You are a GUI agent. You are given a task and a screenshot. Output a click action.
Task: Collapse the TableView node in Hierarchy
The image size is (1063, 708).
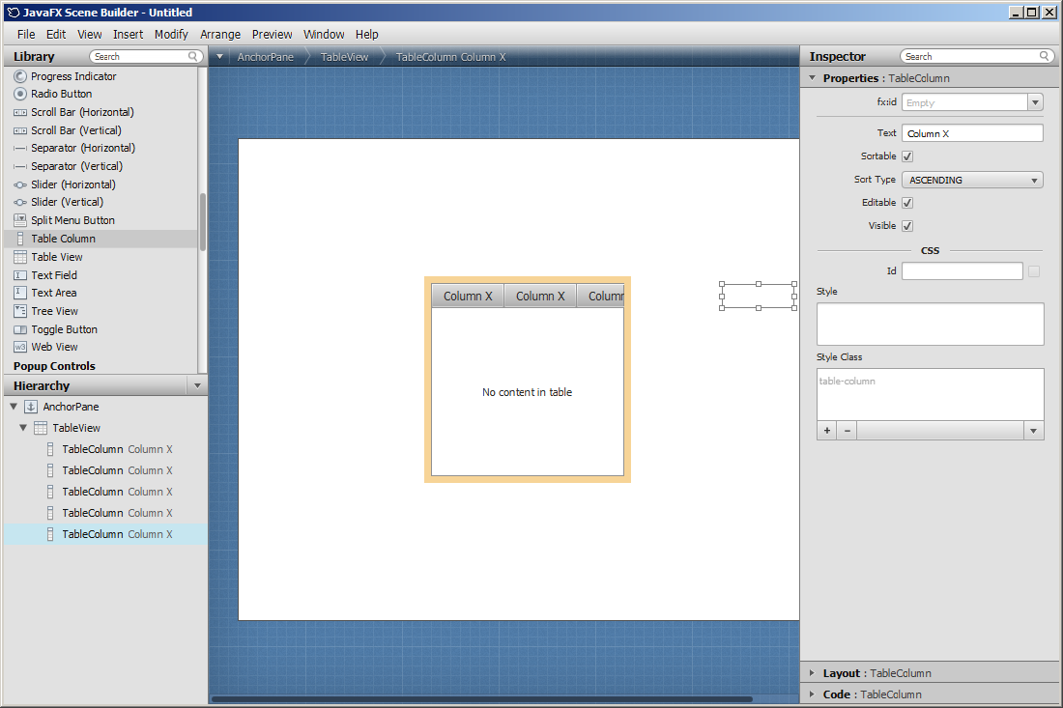[23, 428]
